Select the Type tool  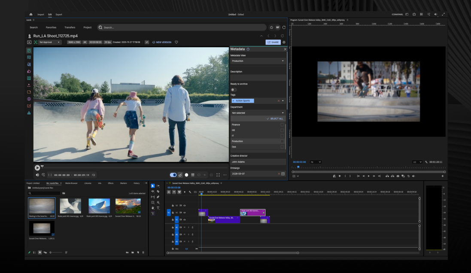coord(158,208)
